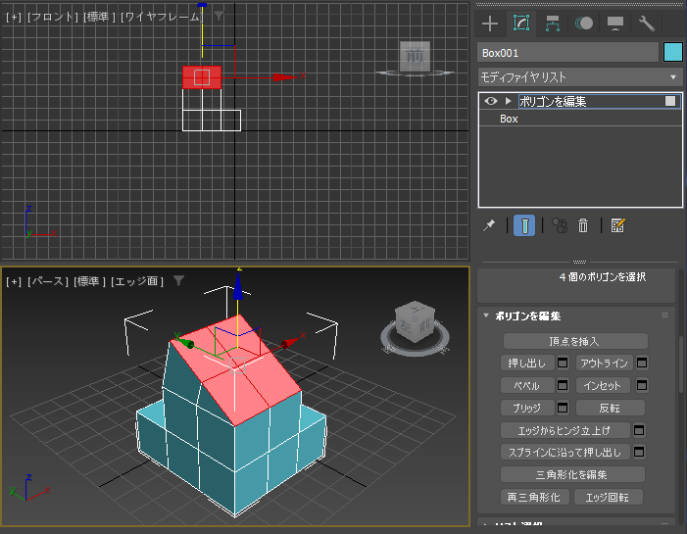Click the 左 face of perspective ViewCube
Viewport: 687px width, 534px height.
406,326
